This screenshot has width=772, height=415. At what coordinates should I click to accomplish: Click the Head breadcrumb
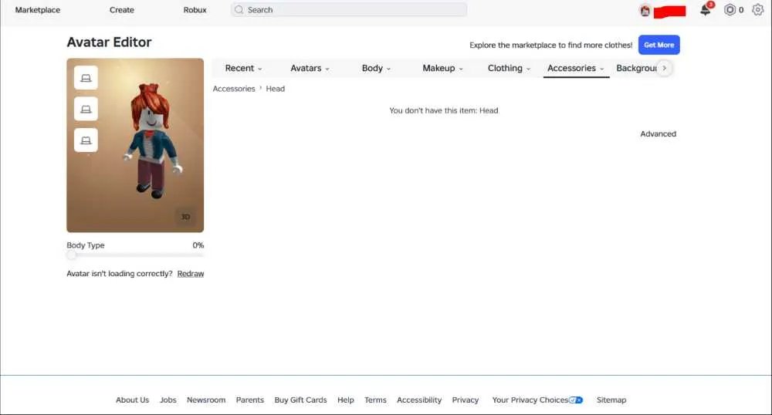(x=276, y=89)
